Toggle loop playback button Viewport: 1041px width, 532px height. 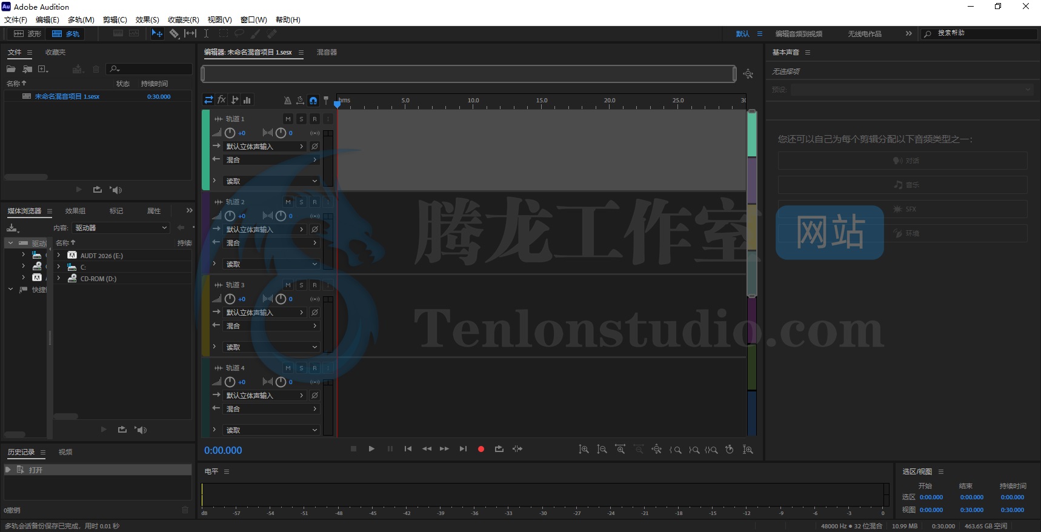click(x=499, y=449)
